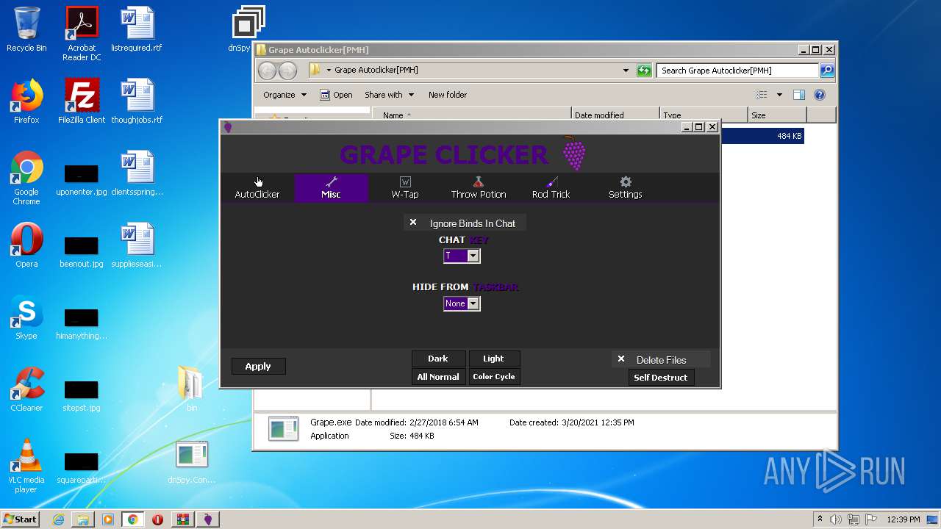Click the Grape.exe icon in details pane
This screenshot has height=529, width=941.
[283, 429]
